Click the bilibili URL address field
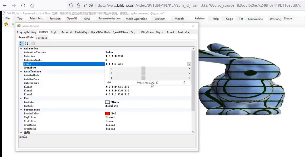This screenshot has height=157, width=305. tap(198, 5)
